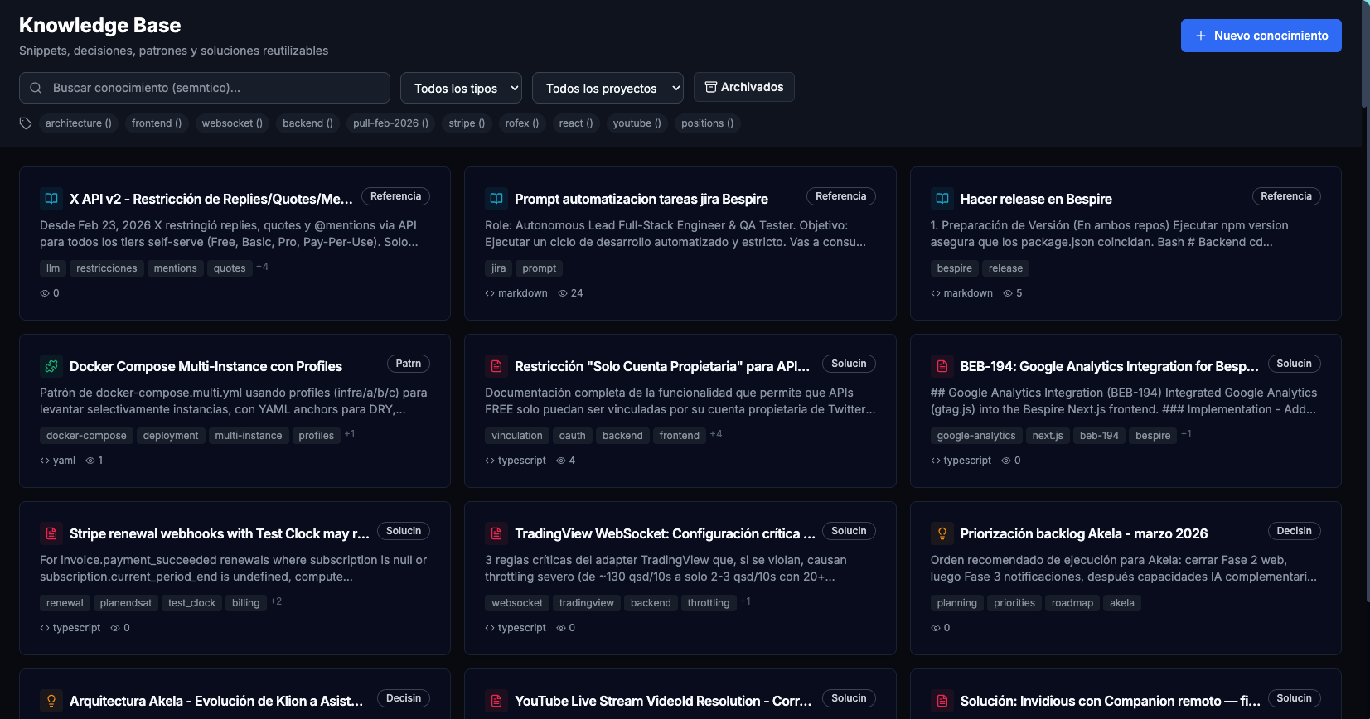Image resolution: width=1370 pixels, height=719 pixels.
Task: Click the roadmap tag on Priorización card
Action: coord(1072,603)
